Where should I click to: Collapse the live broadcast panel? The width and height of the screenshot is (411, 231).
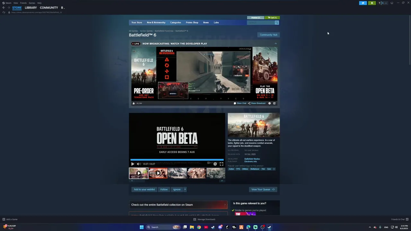(x=275, y=44)
